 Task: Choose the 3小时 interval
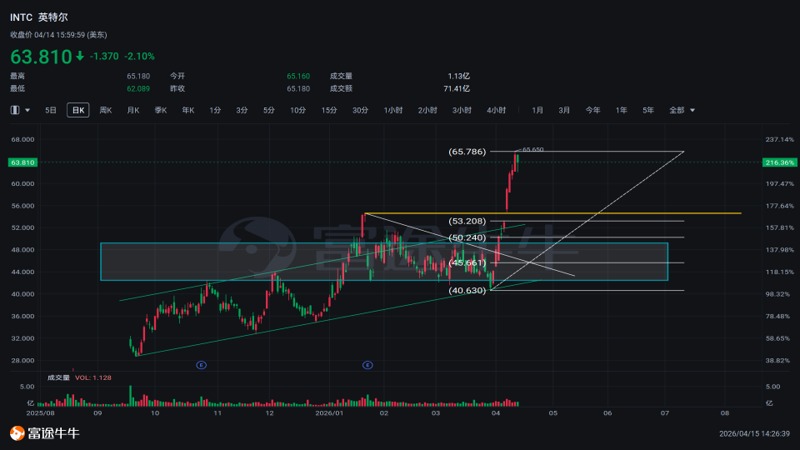pos(462,110)
